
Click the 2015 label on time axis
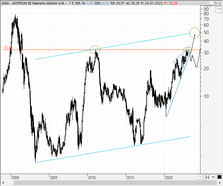(130, 178)
